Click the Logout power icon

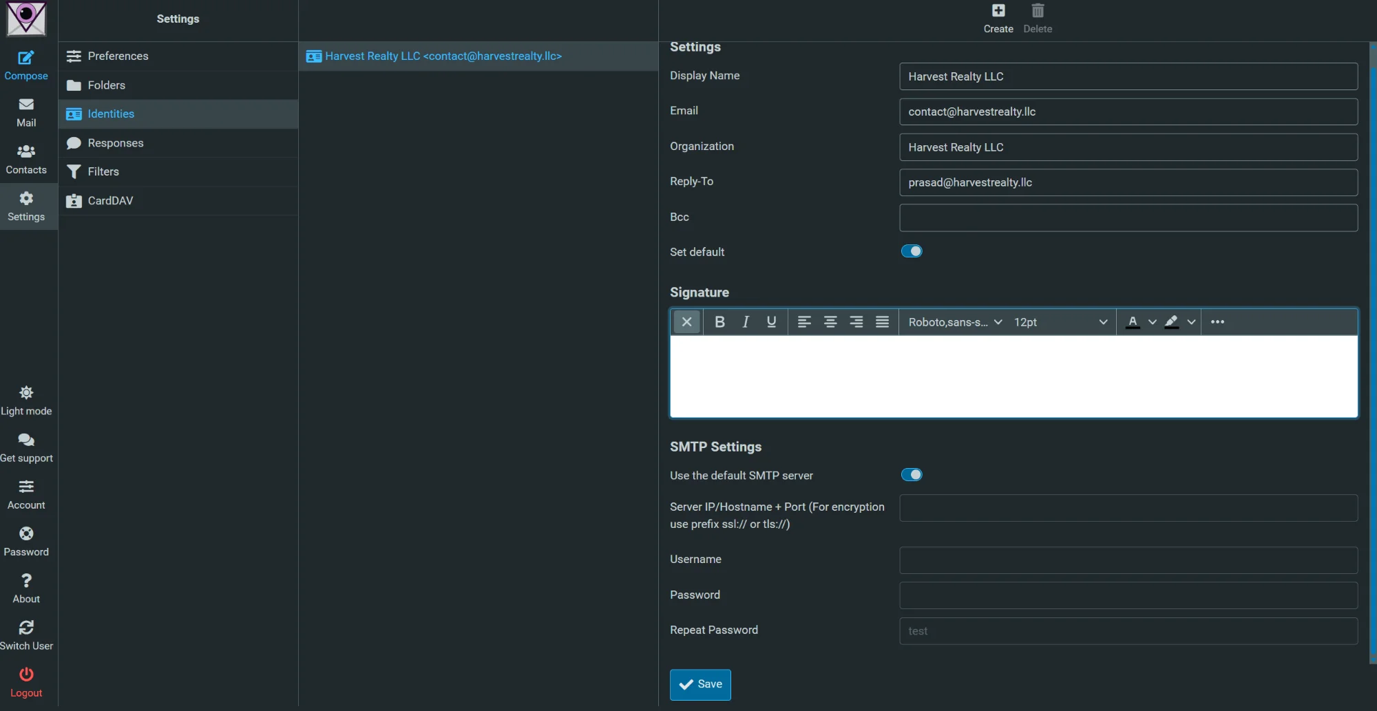[x=26, y=675]
